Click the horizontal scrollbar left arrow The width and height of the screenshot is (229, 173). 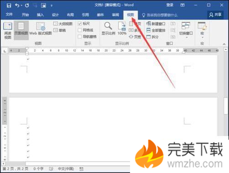click(3, 164)
